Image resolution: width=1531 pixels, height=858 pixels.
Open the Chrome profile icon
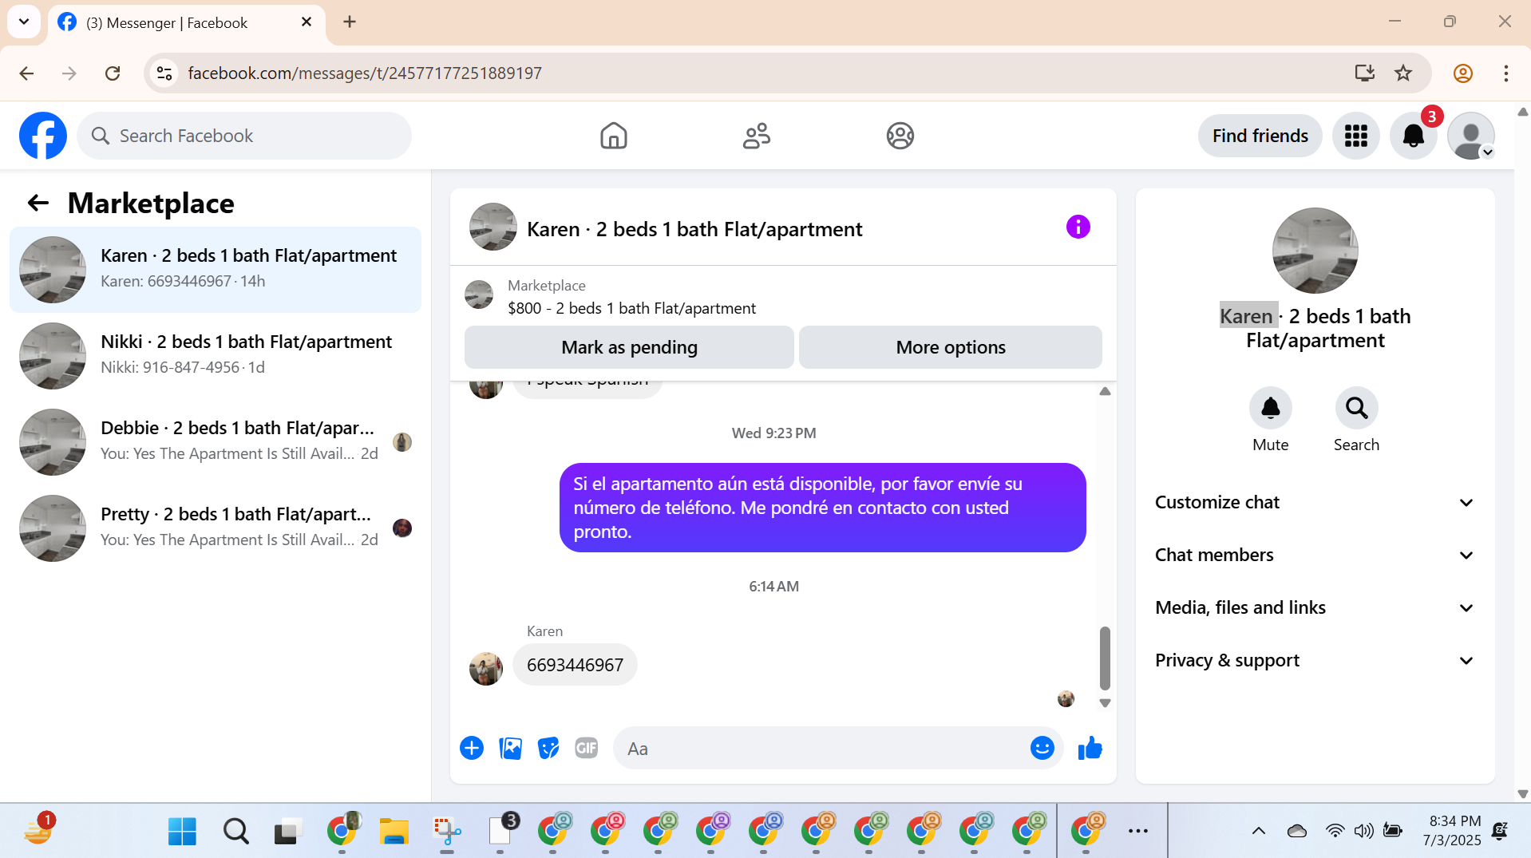[1462, 73]
